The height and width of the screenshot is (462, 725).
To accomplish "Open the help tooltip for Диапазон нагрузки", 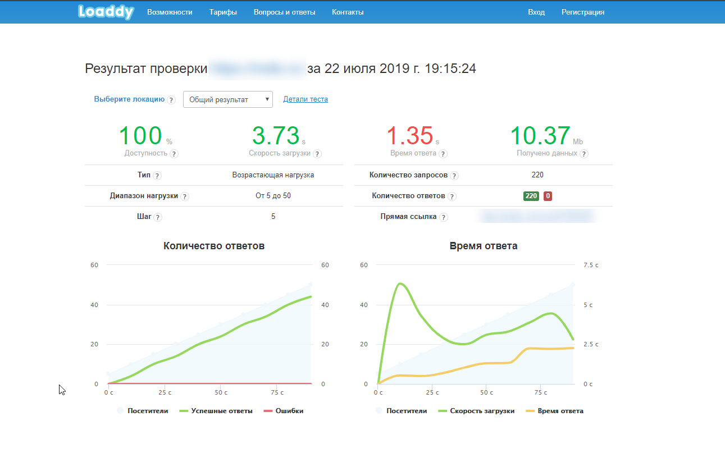I will (x=185, y=197).
